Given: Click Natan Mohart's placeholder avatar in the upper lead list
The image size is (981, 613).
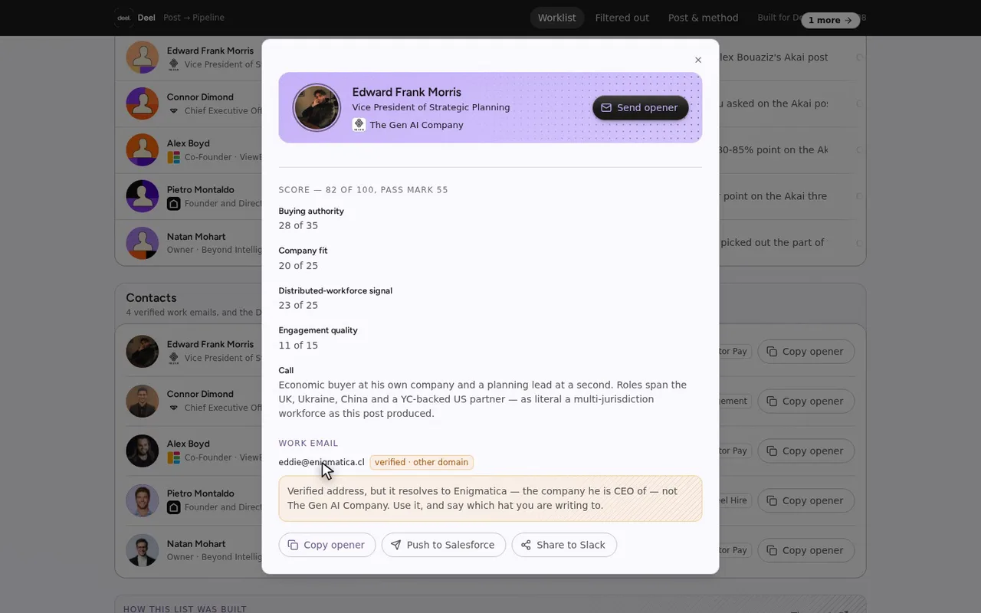Looking at the screenshot, I should [143, 243].
